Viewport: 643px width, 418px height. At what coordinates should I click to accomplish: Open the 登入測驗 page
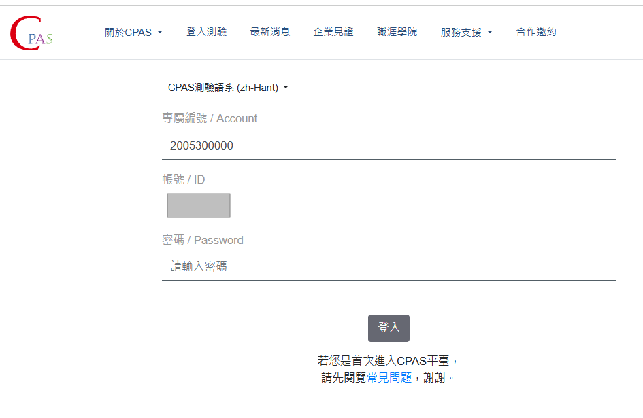click(x=206, y=32)
